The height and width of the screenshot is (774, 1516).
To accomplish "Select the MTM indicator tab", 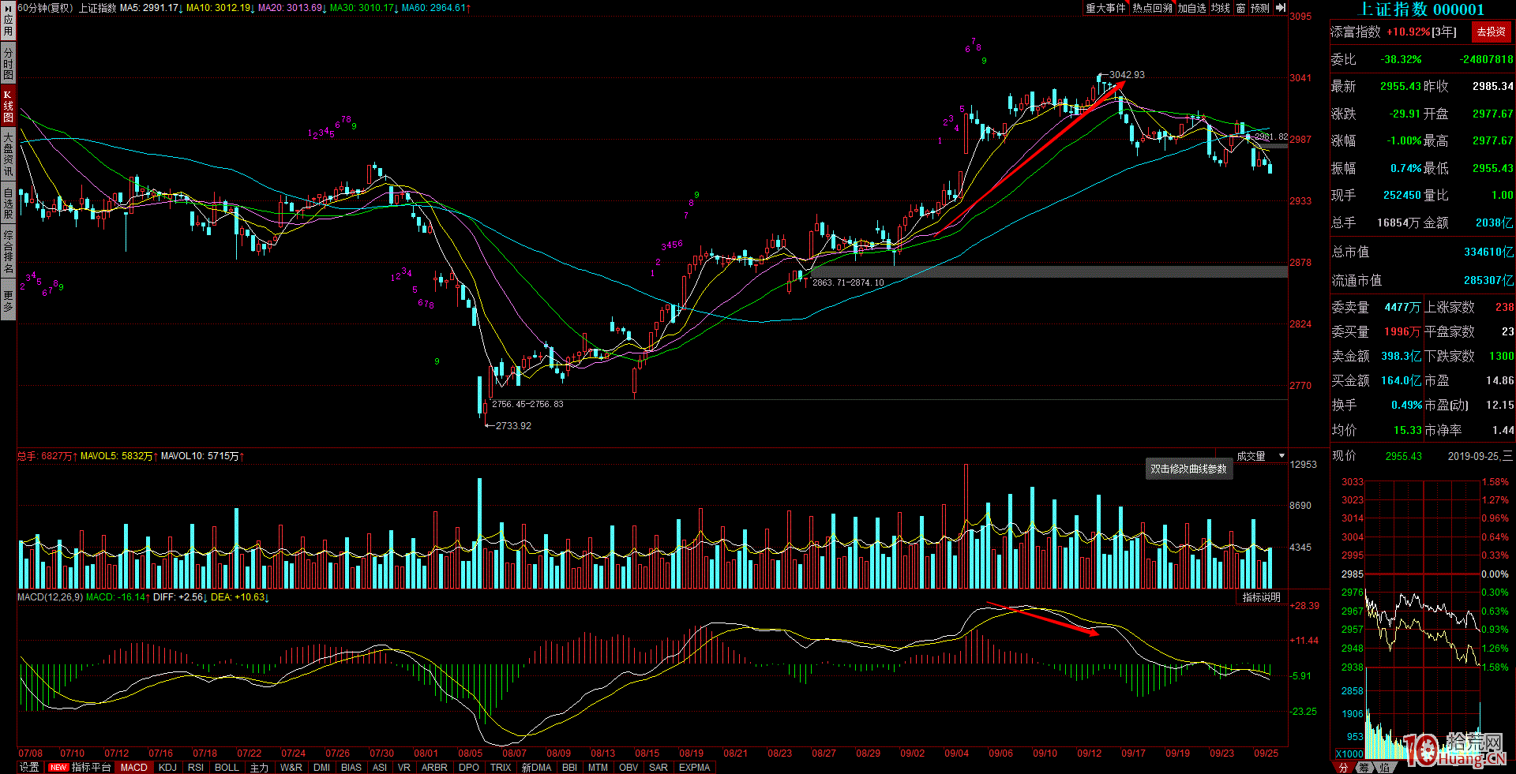I will (x=598, y=767).
